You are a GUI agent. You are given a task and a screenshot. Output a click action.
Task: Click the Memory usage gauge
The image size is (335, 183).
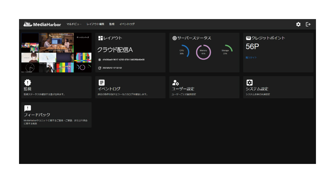[203, 52]
